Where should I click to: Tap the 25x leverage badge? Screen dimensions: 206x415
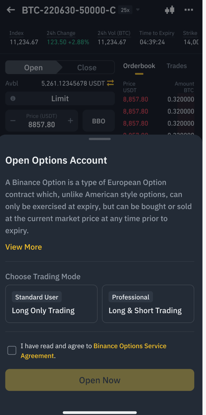pyautogui.click(x=125, y=10)
